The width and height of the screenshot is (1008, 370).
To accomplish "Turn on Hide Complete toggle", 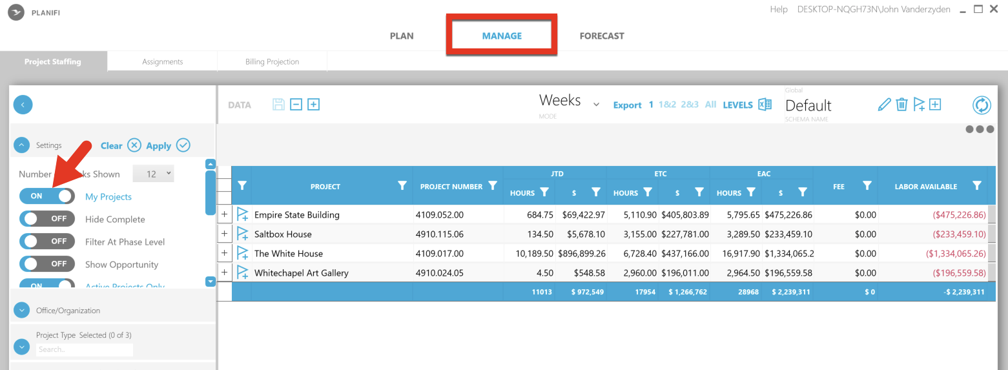I will point(46,219).
